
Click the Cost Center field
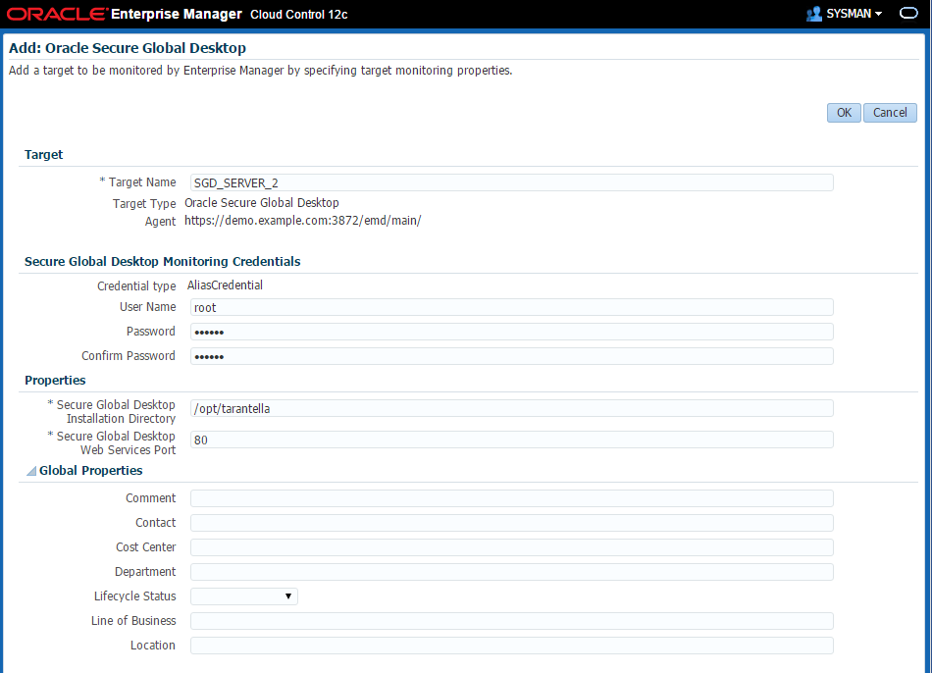tap(512, 547)
